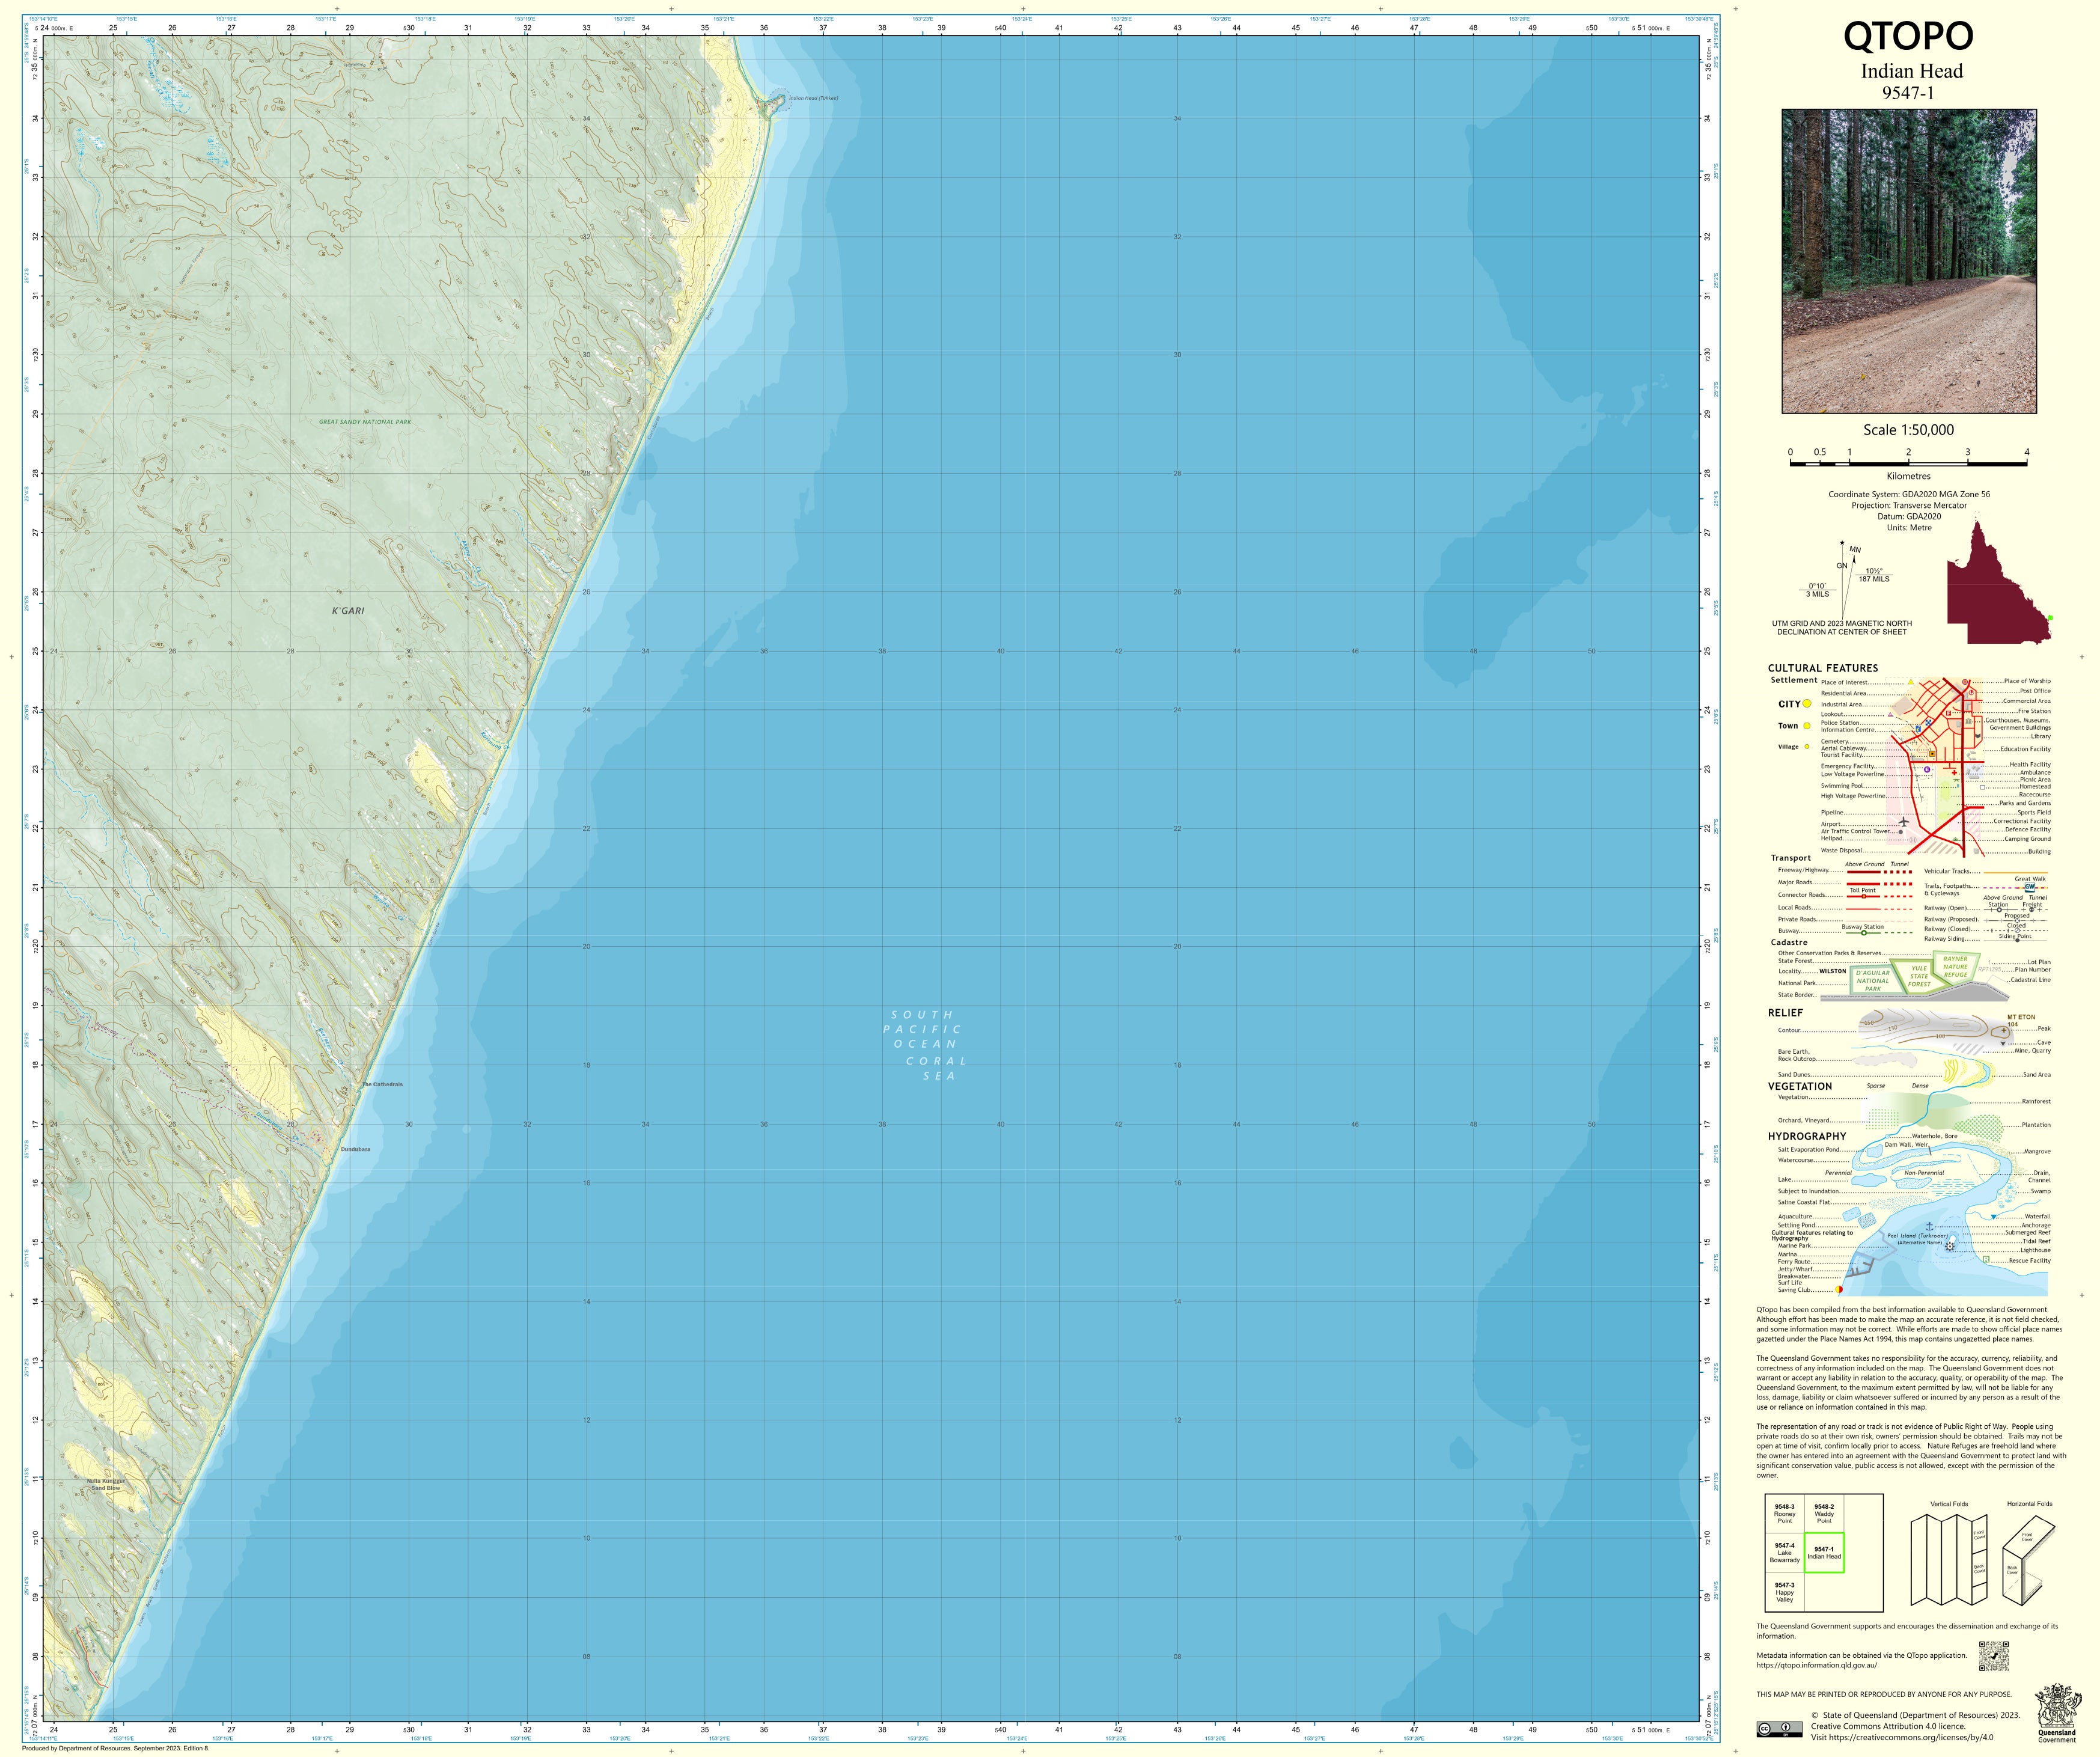
Task: Click the Surf Life Saving Club legend symbol
Action: [1839, 1290]
